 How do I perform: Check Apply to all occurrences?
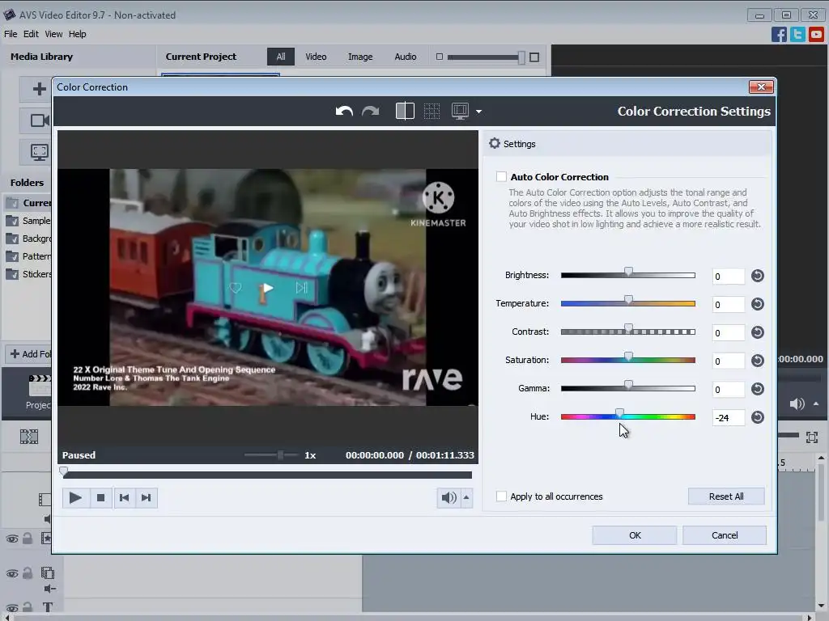click(x=501, y=496)
